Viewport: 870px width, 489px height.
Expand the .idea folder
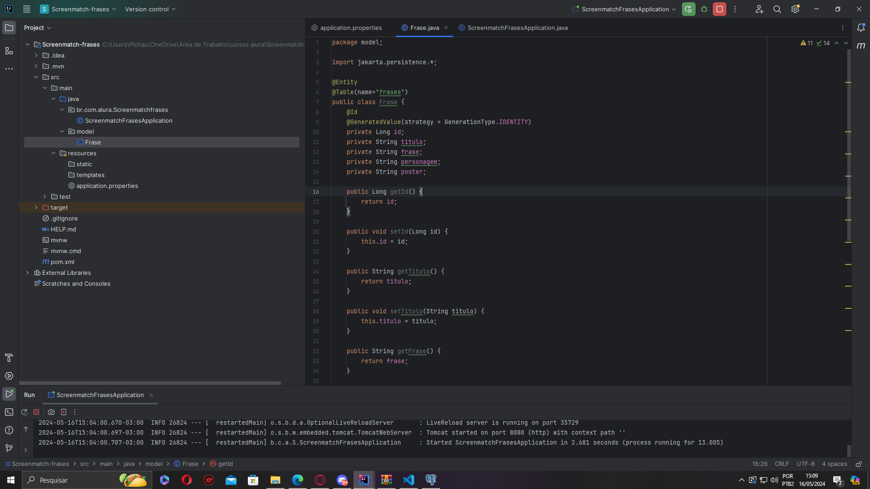click(36, 55)
